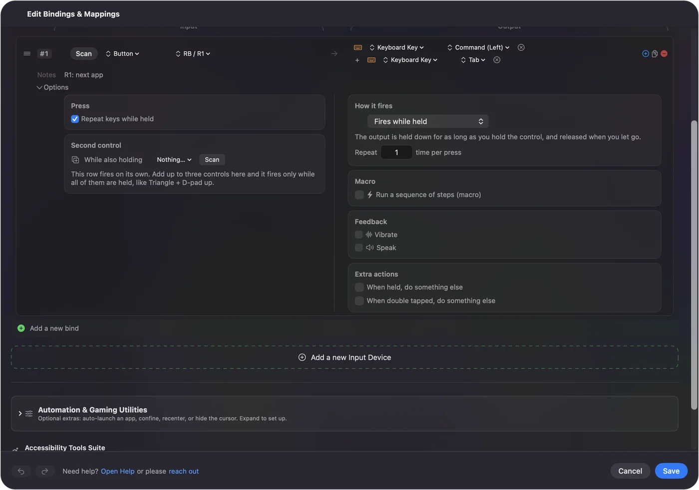
Task: Collapse the Options disclosure
Action: [x=52, y=87]
